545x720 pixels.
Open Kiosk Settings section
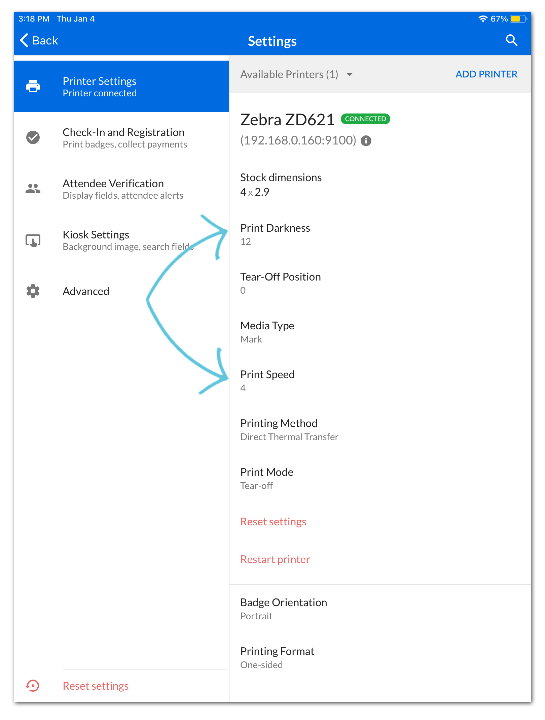coord(121,240)
